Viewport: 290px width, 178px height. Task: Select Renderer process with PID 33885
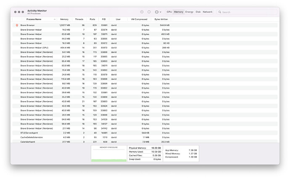[145, 57]
